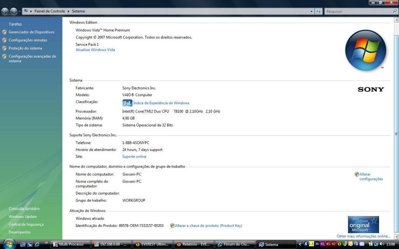399x249 pixels.
Task: Switch to the Multi Processo taskbar window
Action: pyautogui.click(x=70, y=244)
